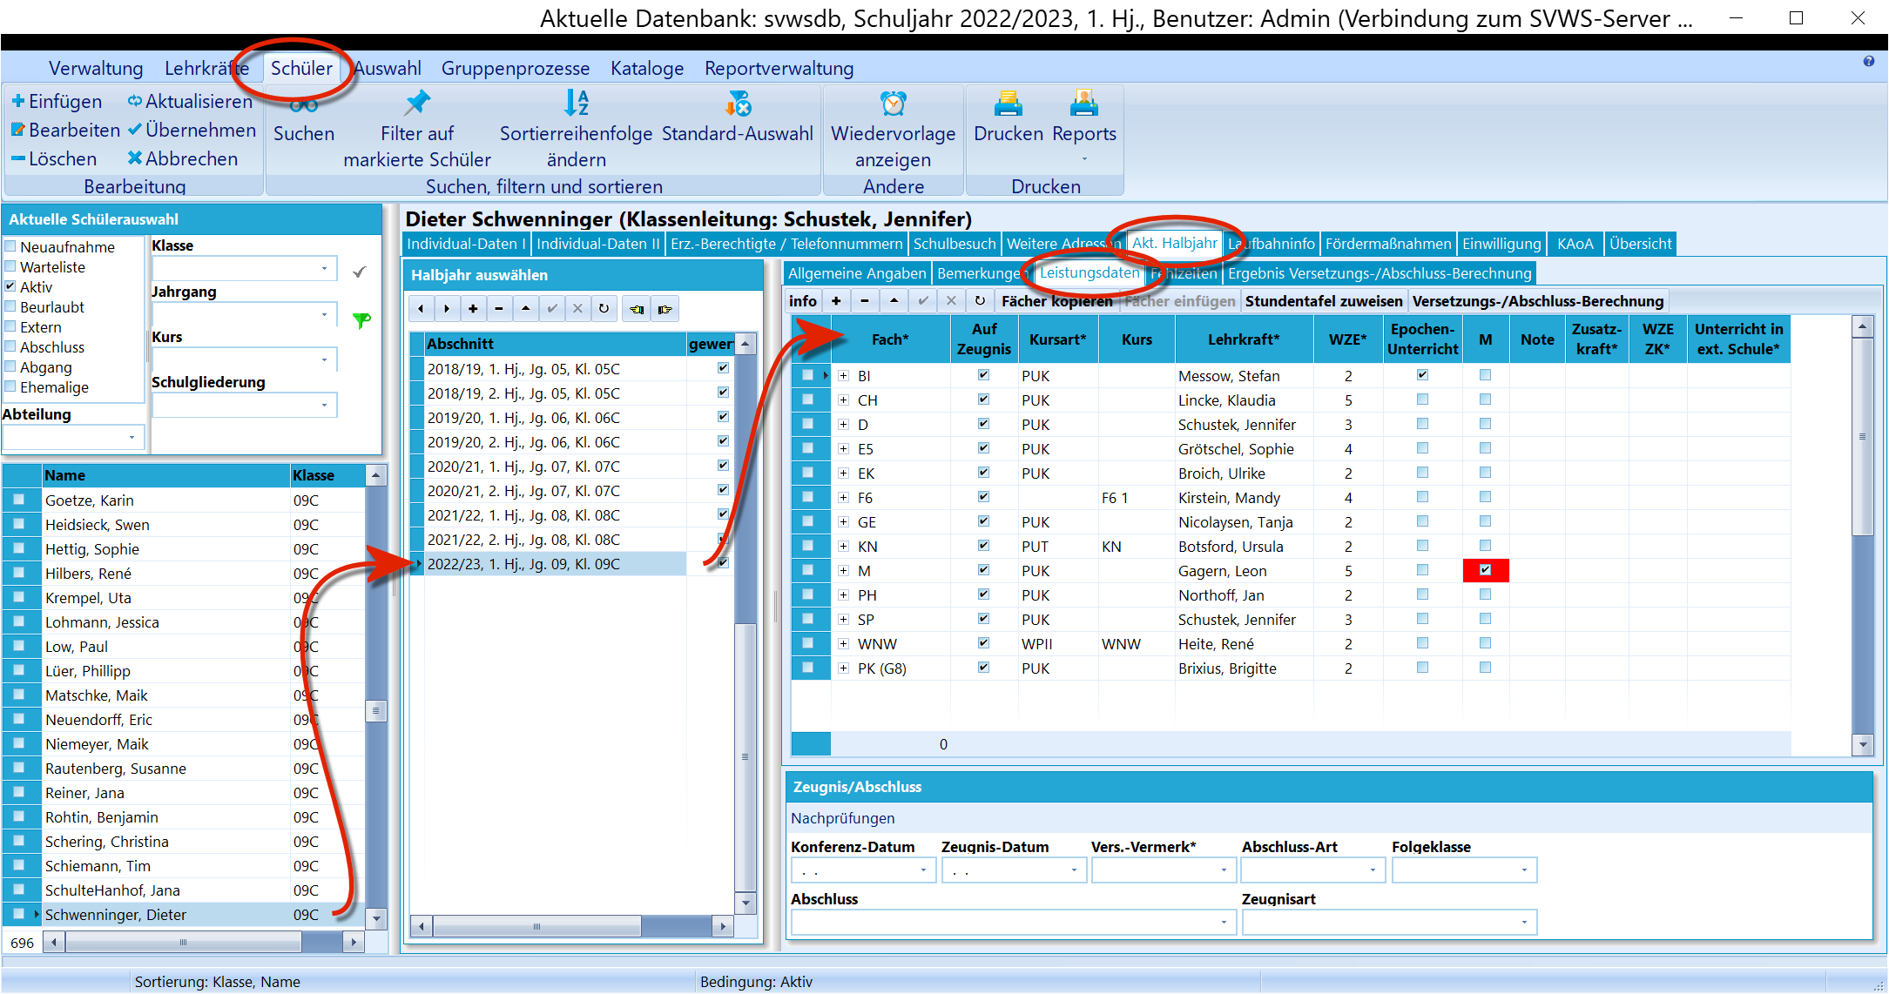The image size is (1889, 994).
Task: Click the Abschluss input field
Action: coord(1013,923)
